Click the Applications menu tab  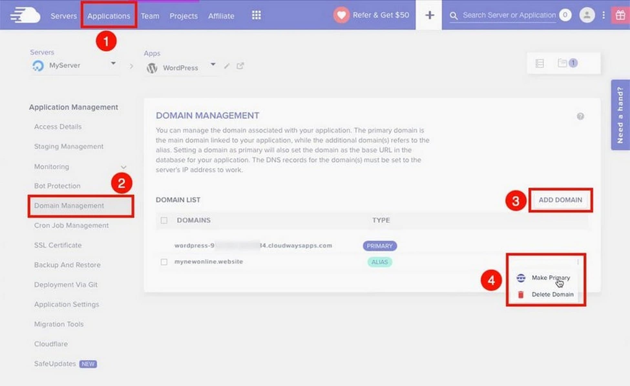click(x=109, y=15)
